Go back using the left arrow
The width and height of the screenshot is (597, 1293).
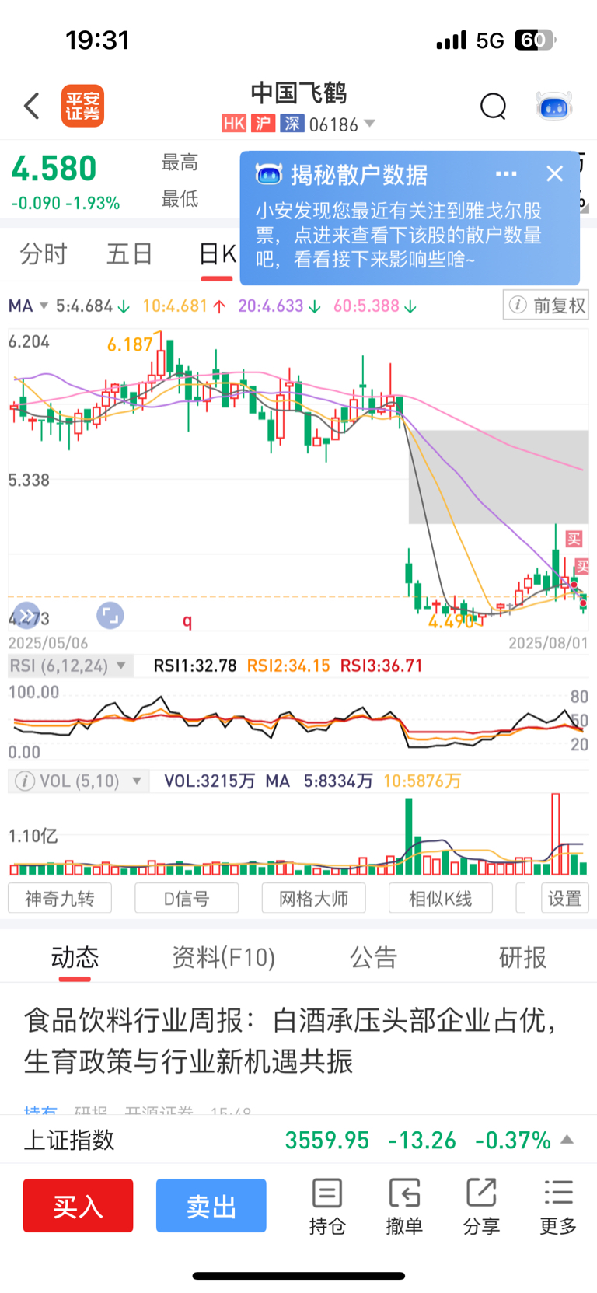click(x=32, y=106)
